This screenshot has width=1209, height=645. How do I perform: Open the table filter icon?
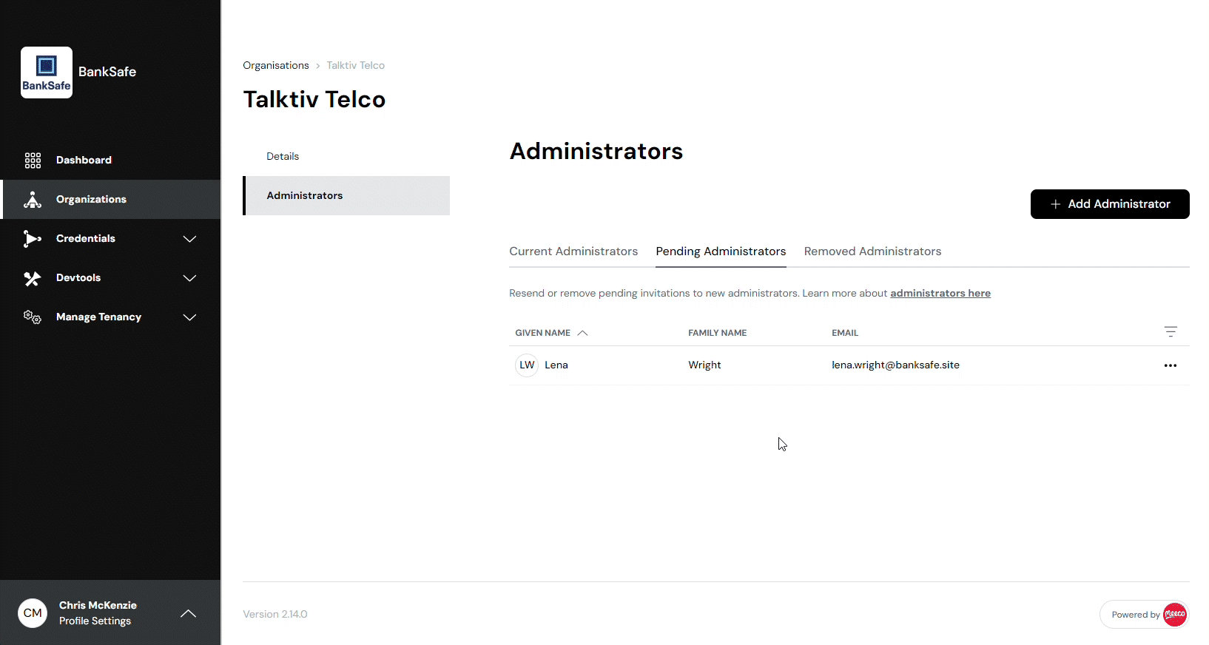click(x=1171, y=332)
